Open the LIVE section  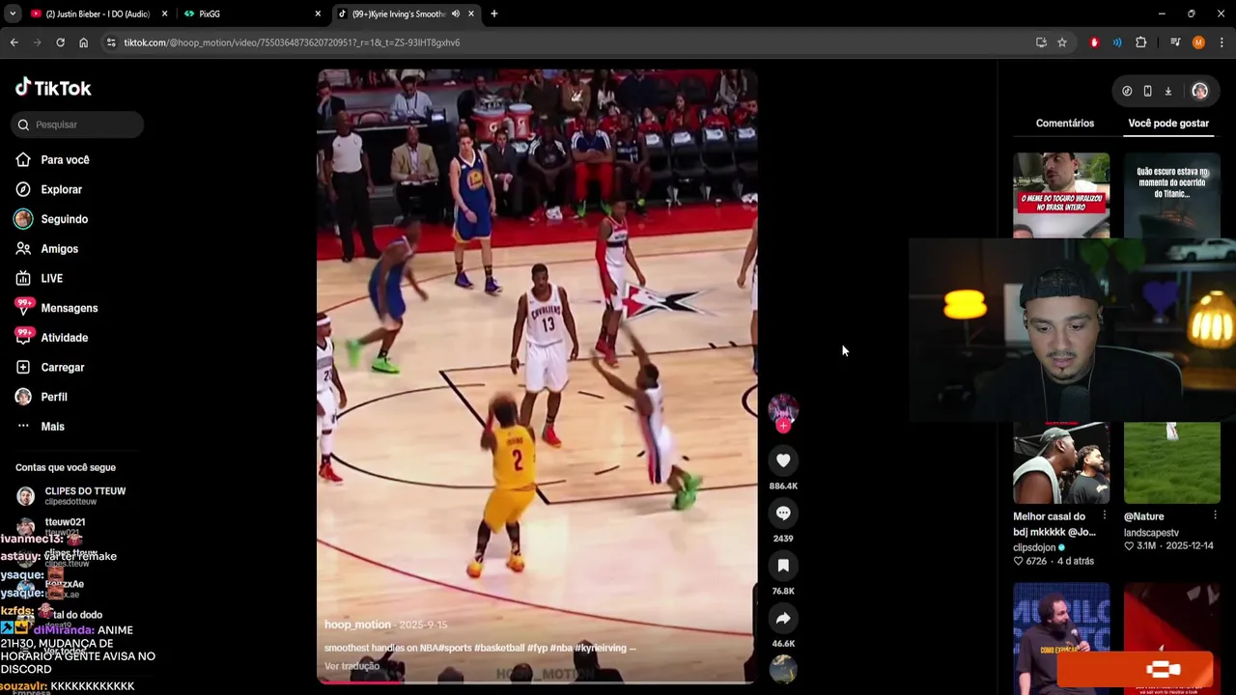(x=51, y=279)
